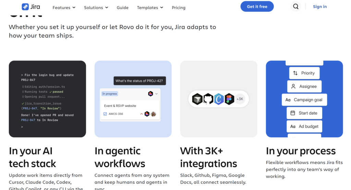Click the Get it free button
This screenshot has width=351, height=190.
(x=257, y=6)
